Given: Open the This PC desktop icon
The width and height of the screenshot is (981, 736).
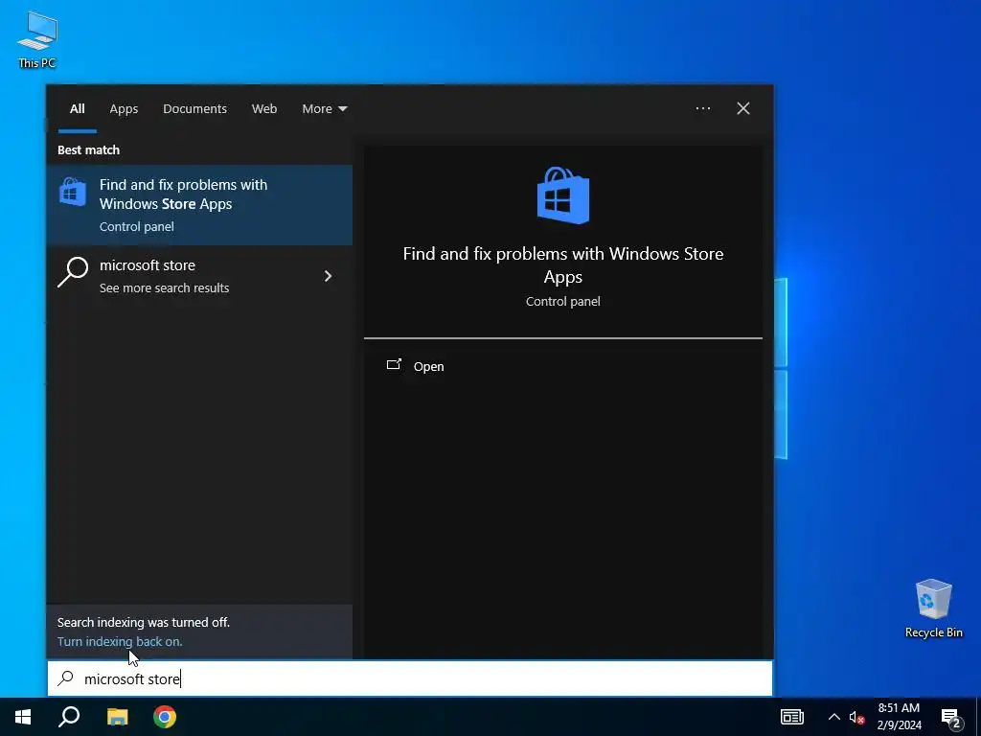Looking at the screenshot, I should point(37,40).
